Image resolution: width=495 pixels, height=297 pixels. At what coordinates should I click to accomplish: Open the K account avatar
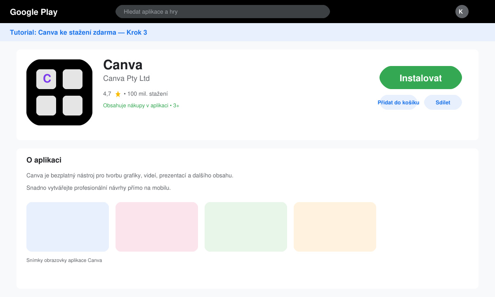[x=462, y=12]
